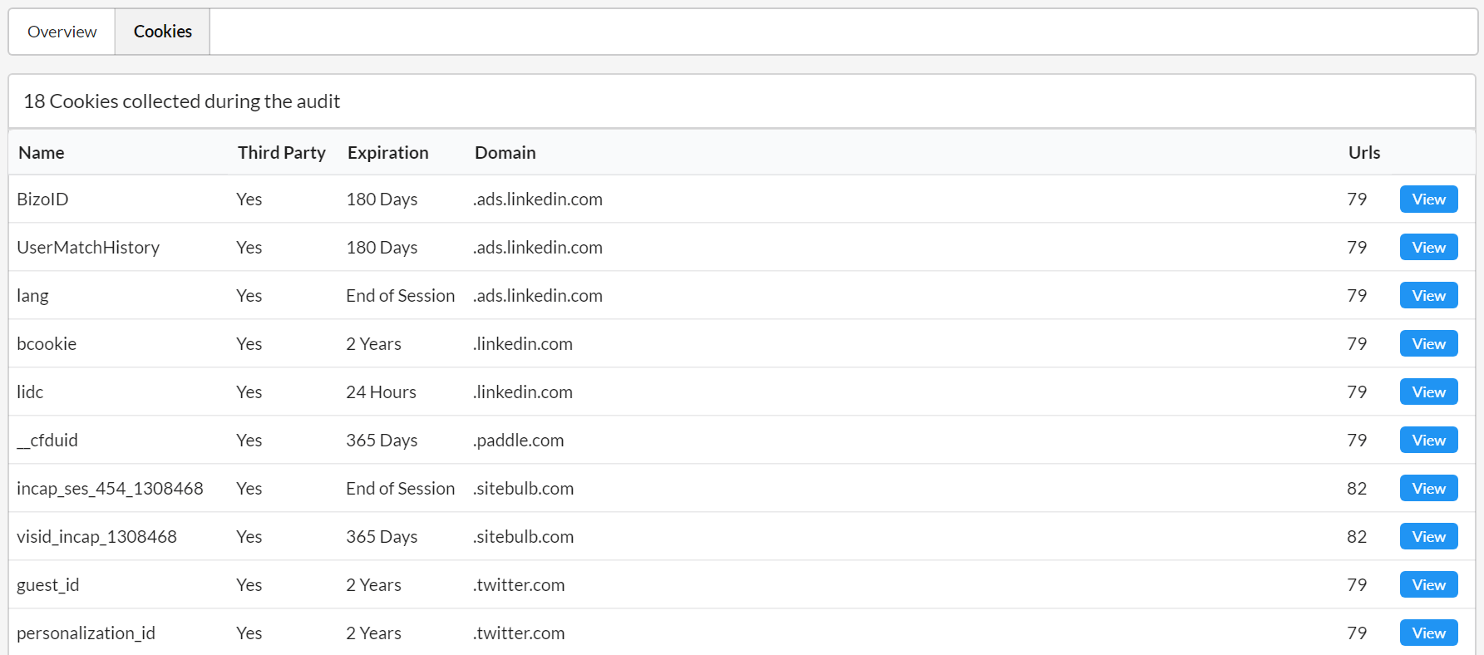Click the 18 Cookies collected heading
Screen dimensions: 1484x655
[x=182, y=101]
